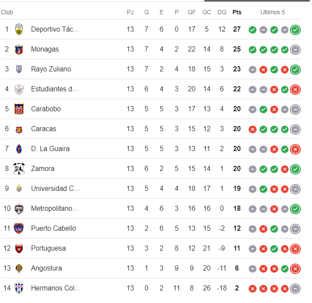This screenshot has width=312, height=303.
Task: Click the Puerto Cabello club crest
Action: 19,229
